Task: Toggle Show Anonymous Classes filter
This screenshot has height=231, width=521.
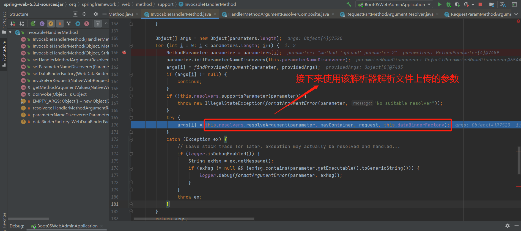Action: tap(78, 24)
